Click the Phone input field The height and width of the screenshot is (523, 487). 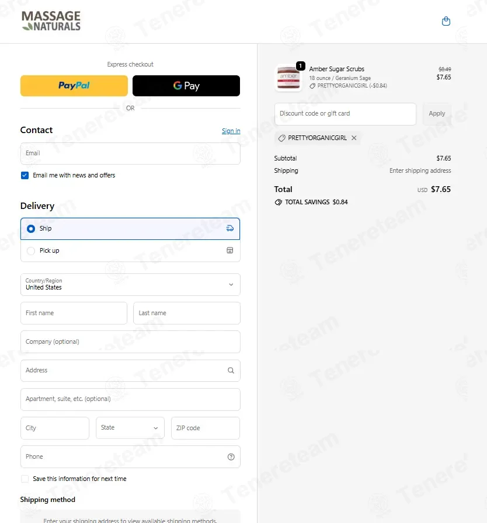(x=130, y=456)
